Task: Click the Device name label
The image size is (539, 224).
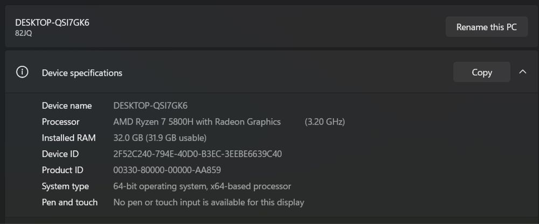Action: coord(67,106)
